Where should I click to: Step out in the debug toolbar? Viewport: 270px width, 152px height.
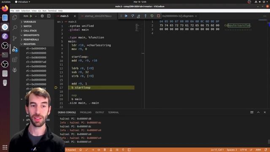(x=145, y=16)
